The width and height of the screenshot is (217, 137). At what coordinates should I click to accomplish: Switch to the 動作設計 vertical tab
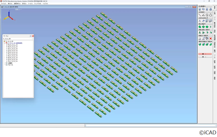pyautogui.click(x=215, y=25)
